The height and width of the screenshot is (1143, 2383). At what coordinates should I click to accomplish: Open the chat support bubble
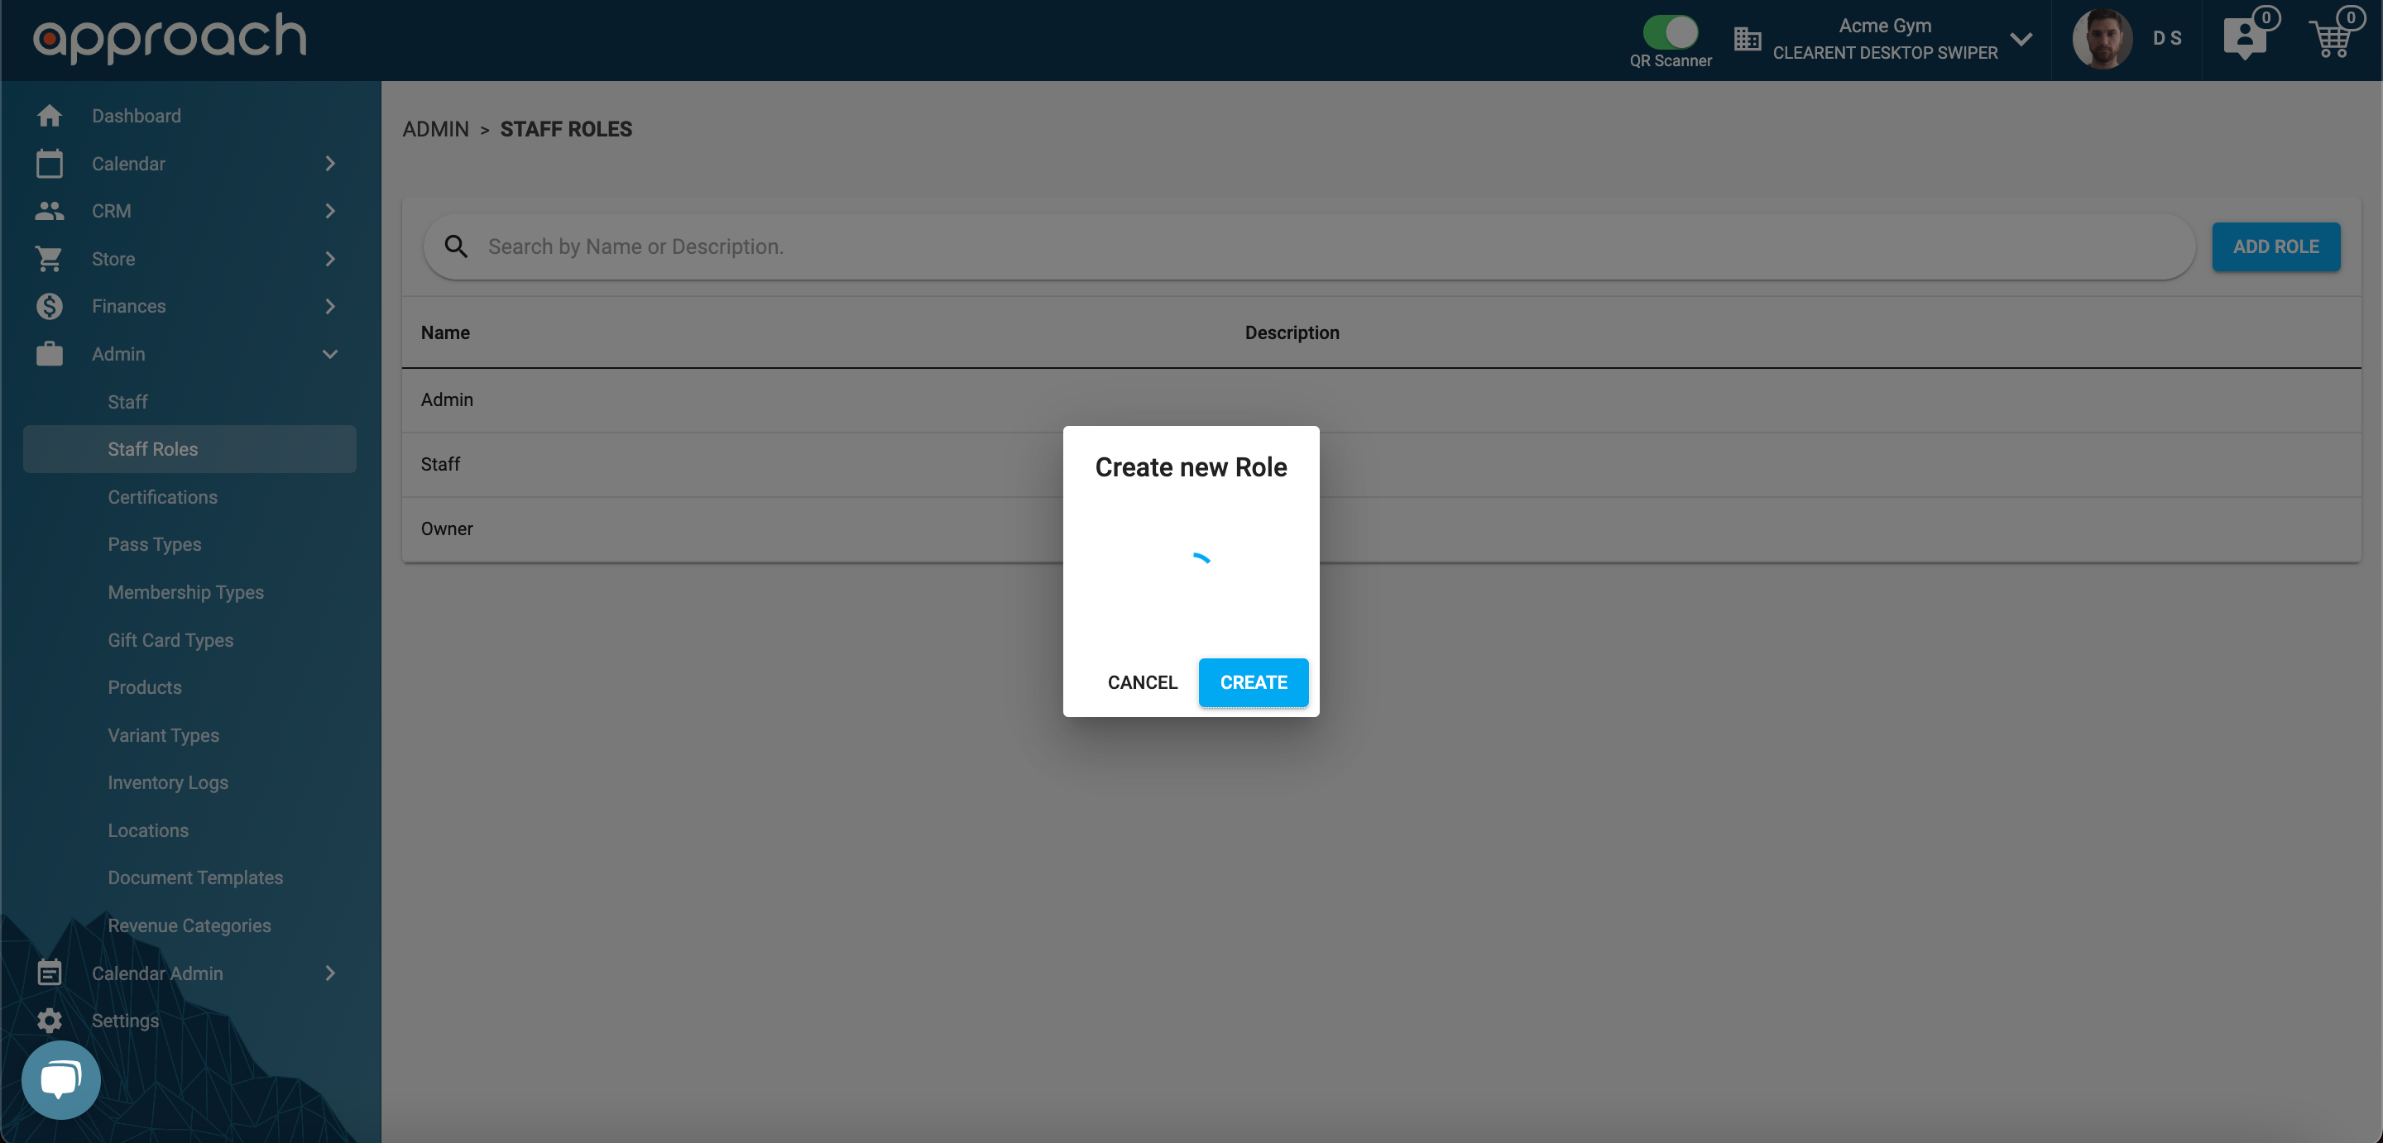(61, 1080)
